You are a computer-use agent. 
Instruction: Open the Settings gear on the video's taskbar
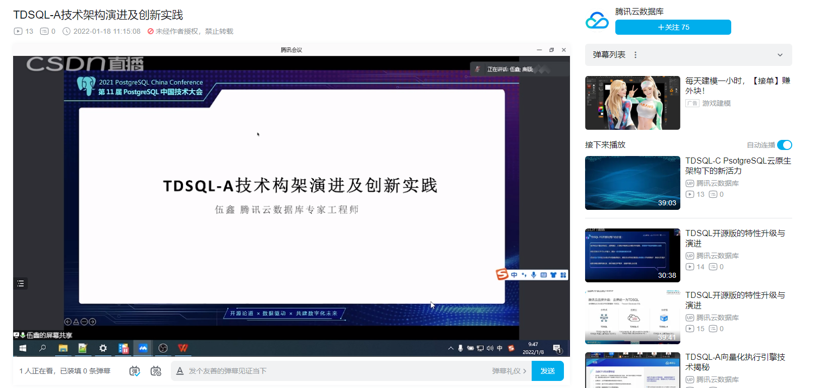pos(103,348)
